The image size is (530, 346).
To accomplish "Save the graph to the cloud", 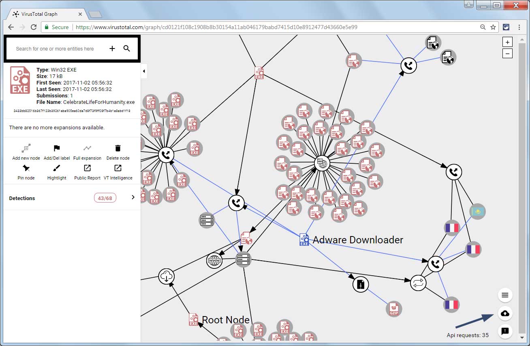I will tap(505, 313).
